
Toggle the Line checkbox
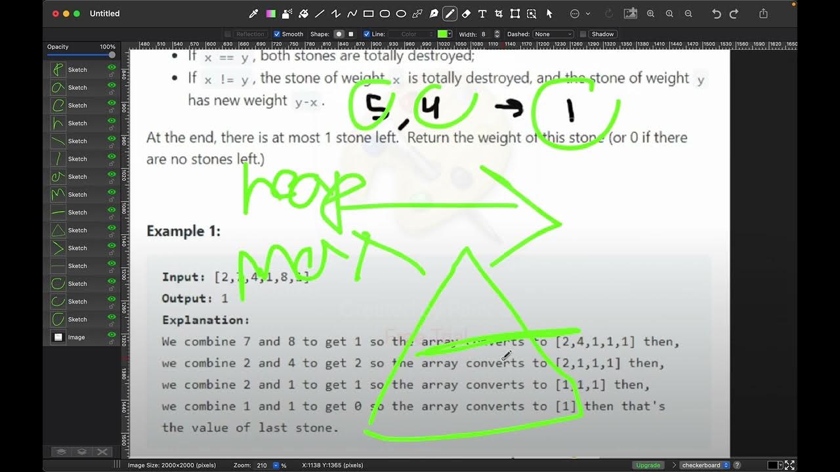point(367,34)
